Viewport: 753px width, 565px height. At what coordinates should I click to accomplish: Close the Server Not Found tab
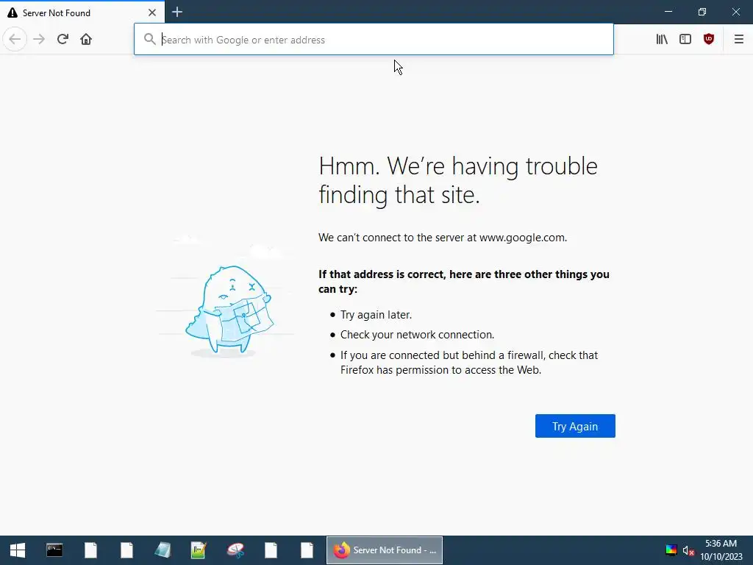(x=152, y=13)
